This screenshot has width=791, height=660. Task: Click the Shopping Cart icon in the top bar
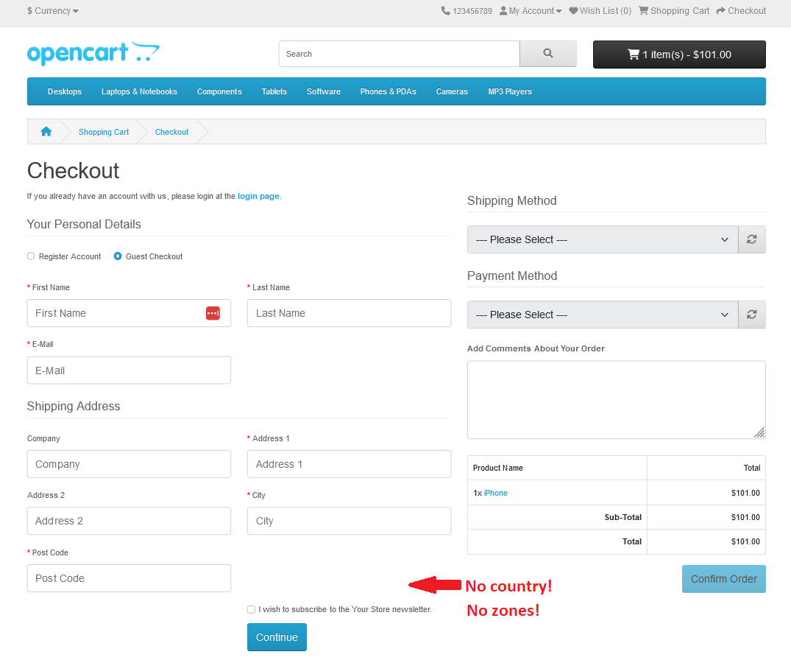644,10
